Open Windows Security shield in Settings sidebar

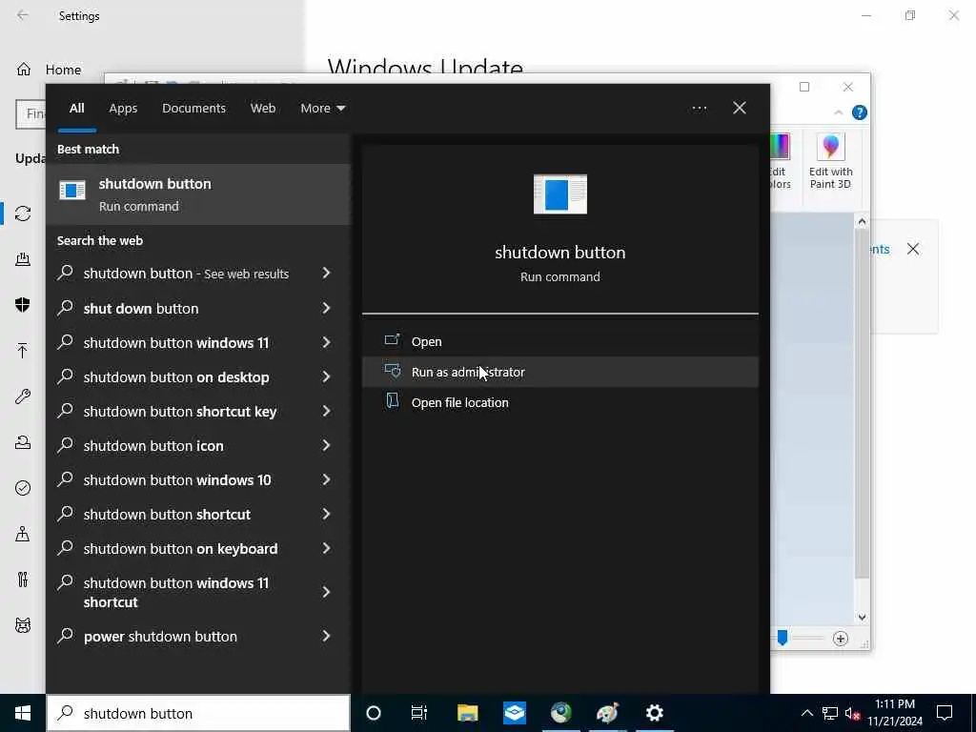23,304
